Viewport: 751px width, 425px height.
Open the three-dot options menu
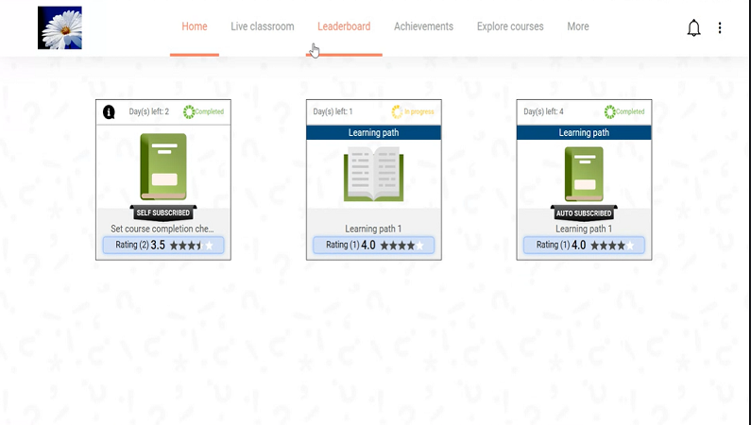(x=720, y=27)
